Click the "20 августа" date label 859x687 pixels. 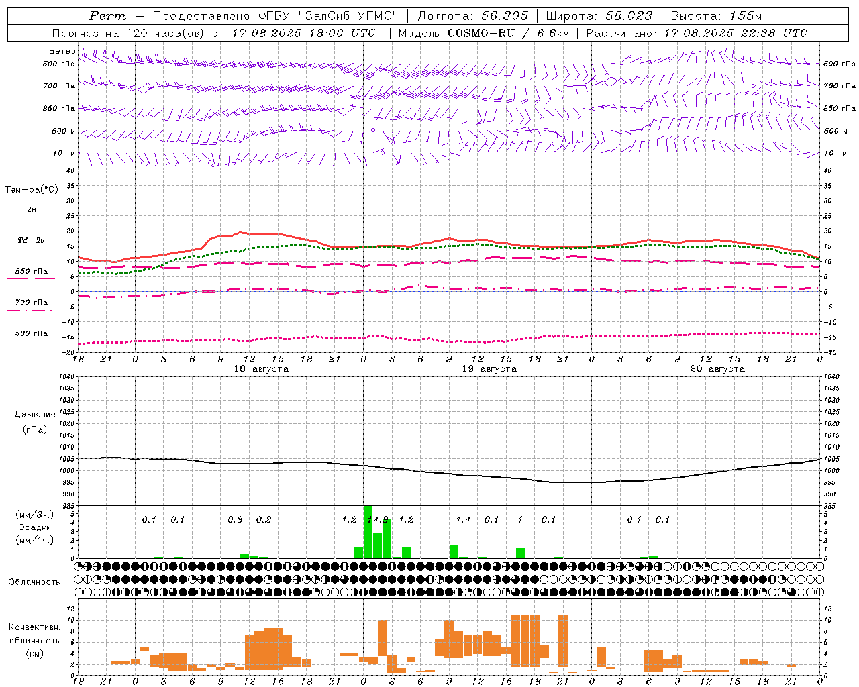(x=717, y=369)
